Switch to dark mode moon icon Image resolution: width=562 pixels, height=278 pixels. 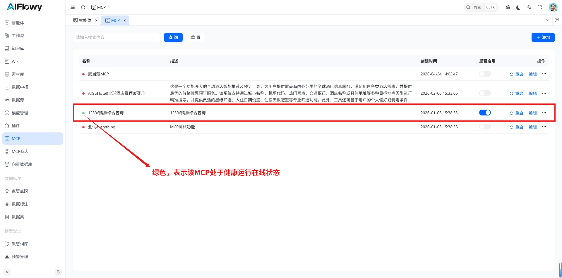pos(518,7)
